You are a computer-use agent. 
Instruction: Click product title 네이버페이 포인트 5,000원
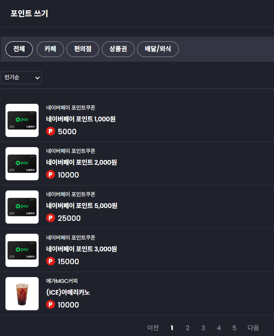point(82,206)
